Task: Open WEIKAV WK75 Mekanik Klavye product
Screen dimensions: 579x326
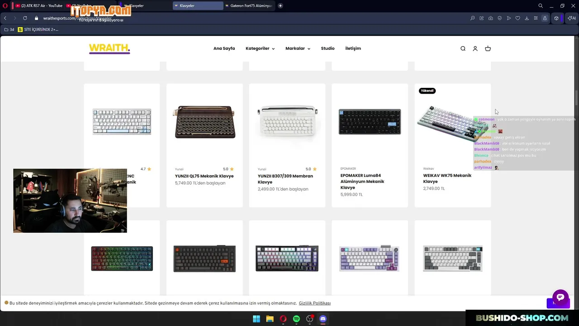Action: pyautogui.click(x=447, y=178)
